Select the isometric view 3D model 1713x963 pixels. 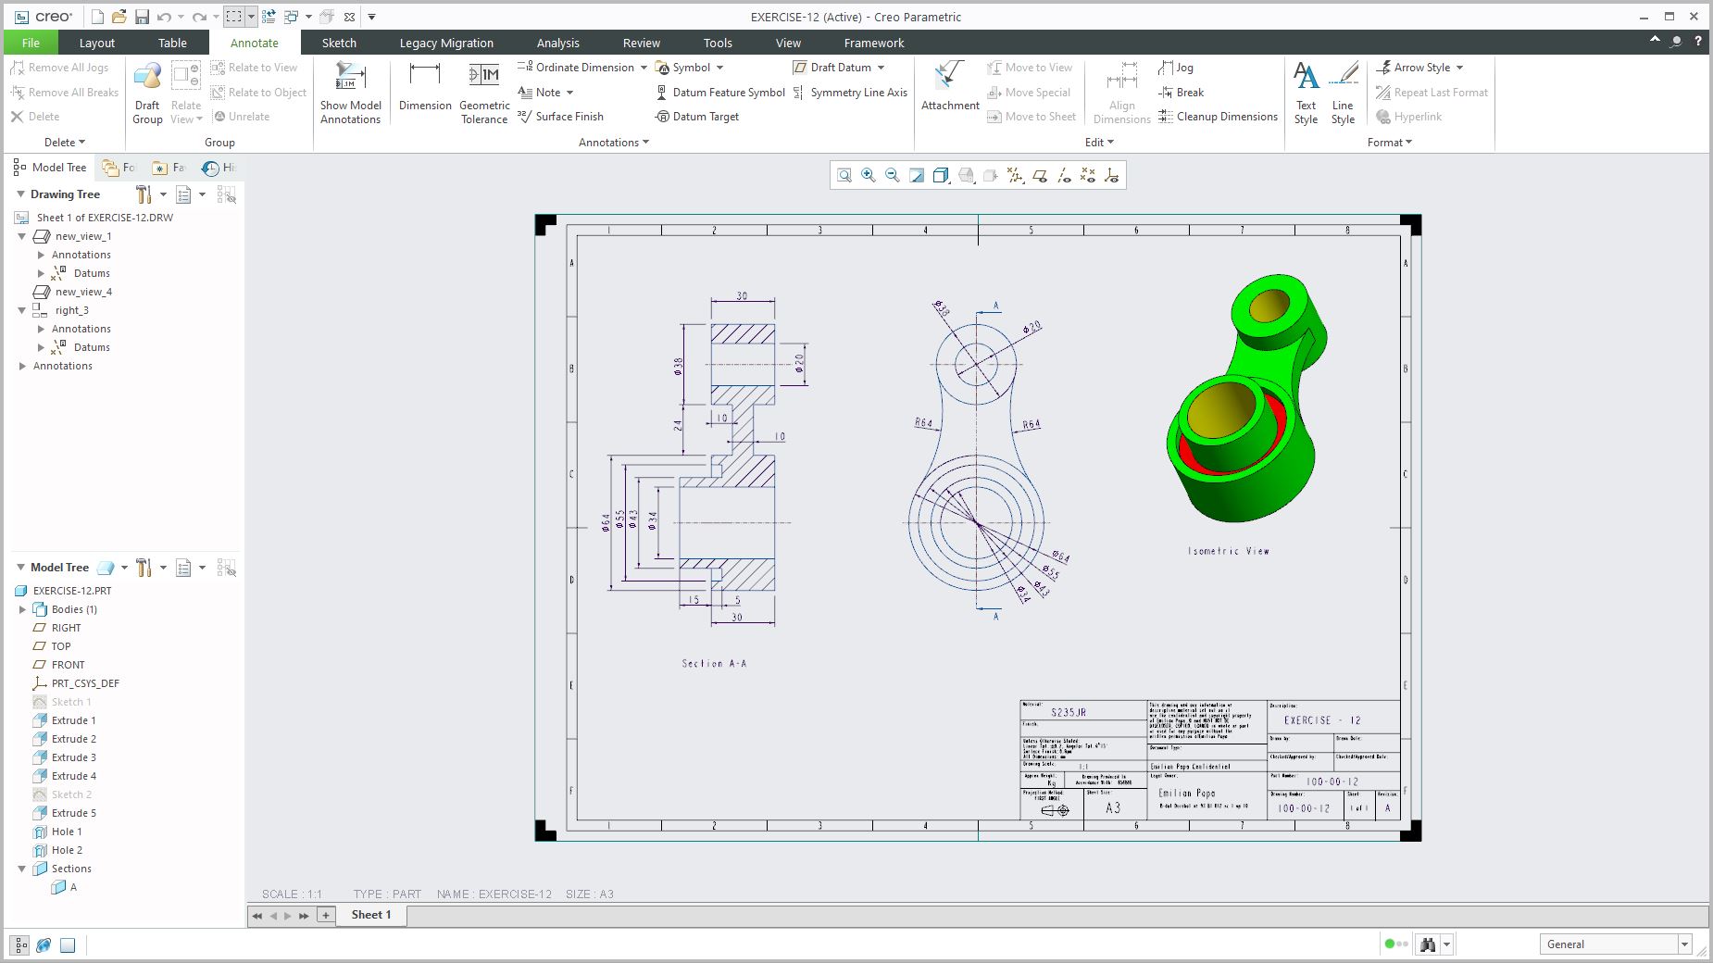pyautogui.click(x=1246, y=398)
